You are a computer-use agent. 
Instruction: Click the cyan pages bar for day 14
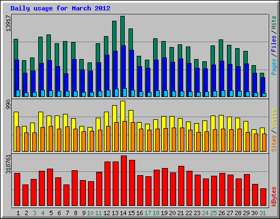click(125, 93)
